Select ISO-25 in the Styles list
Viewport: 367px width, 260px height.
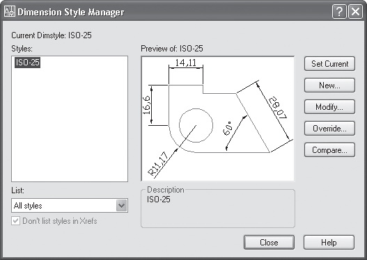pos(27,63)
